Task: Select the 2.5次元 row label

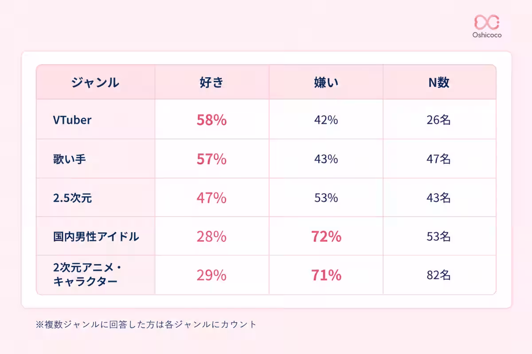Action: 72,198
